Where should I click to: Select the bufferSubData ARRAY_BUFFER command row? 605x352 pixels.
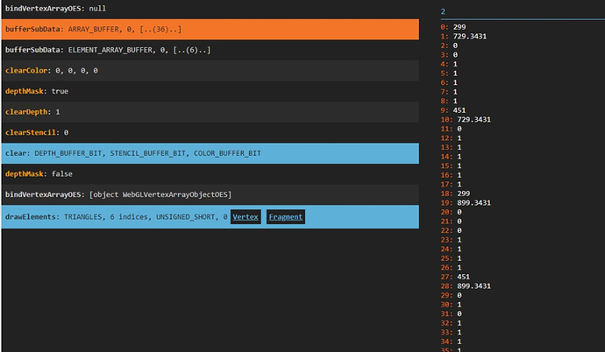pos(209,30)
